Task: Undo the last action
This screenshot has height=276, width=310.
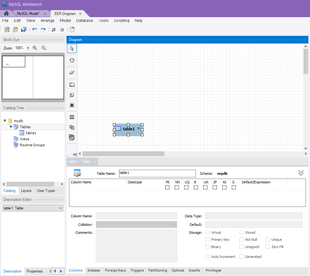Action: click(35, 30)
